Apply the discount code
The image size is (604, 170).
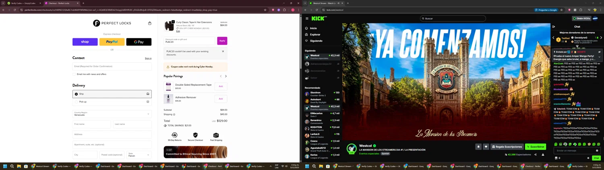pos(222,41)
